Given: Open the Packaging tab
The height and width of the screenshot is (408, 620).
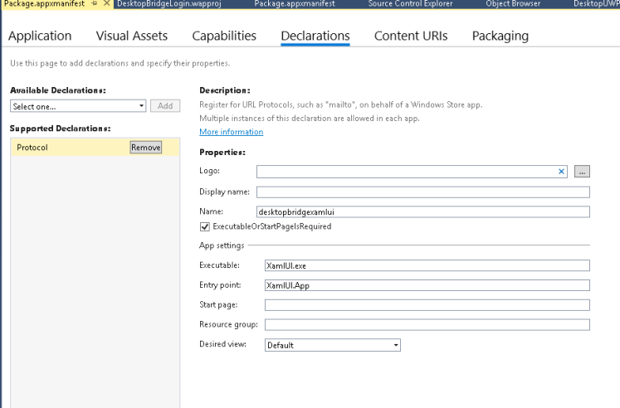Looking at the screenshot, I should 500,36.
